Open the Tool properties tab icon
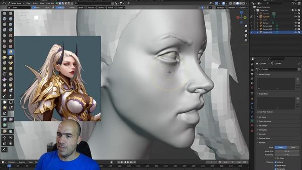The image size is (302, 170). (x=252, y=64)
